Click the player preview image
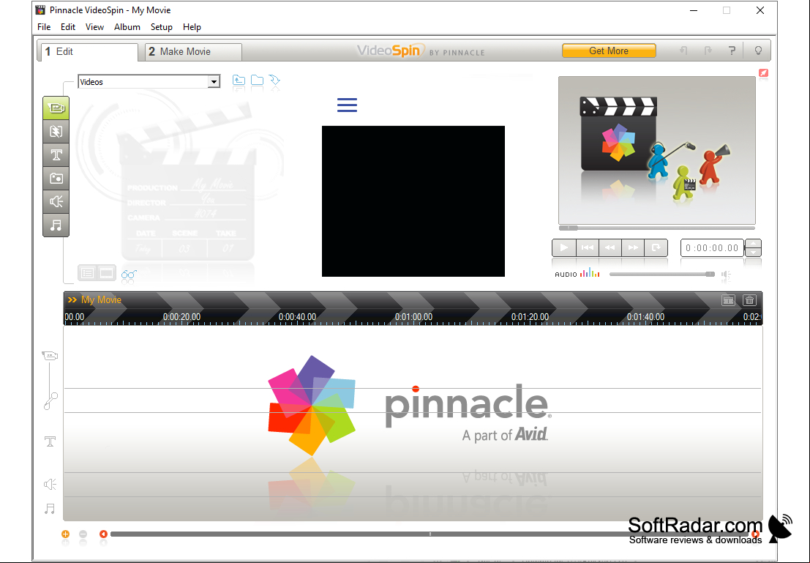Image resolution: width=810 pixels, height=563 pixels. tap(657, 150)
